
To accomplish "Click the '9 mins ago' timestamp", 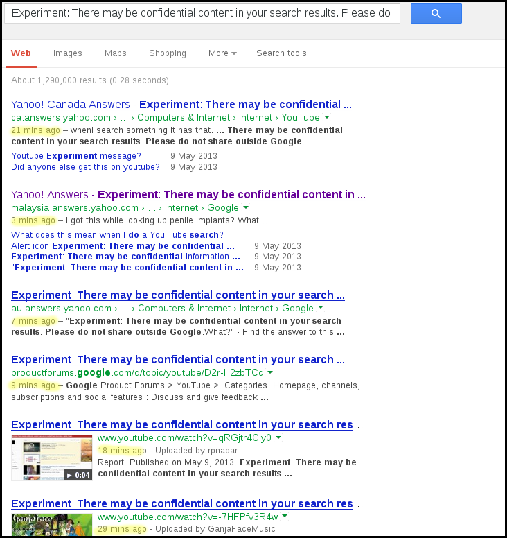I will coord(33,385).
